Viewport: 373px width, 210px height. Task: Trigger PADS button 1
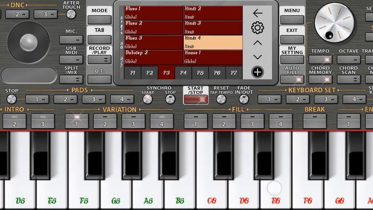(37, 99)
